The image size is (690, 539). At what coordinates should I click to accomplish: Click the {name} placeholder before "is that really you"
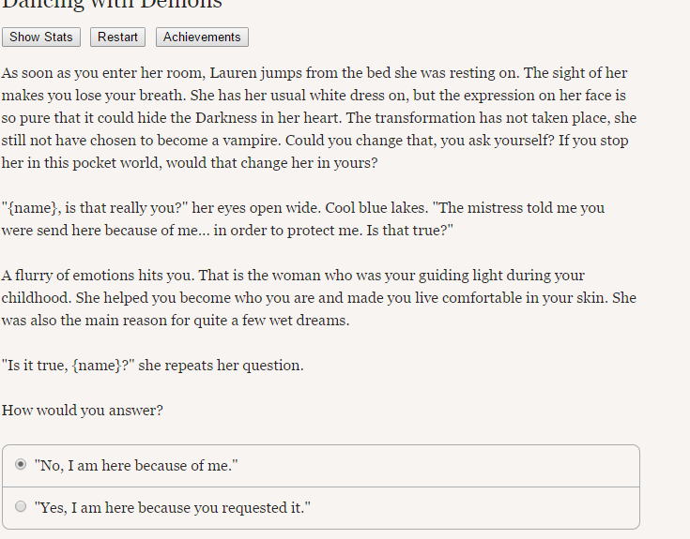point(33,208)
